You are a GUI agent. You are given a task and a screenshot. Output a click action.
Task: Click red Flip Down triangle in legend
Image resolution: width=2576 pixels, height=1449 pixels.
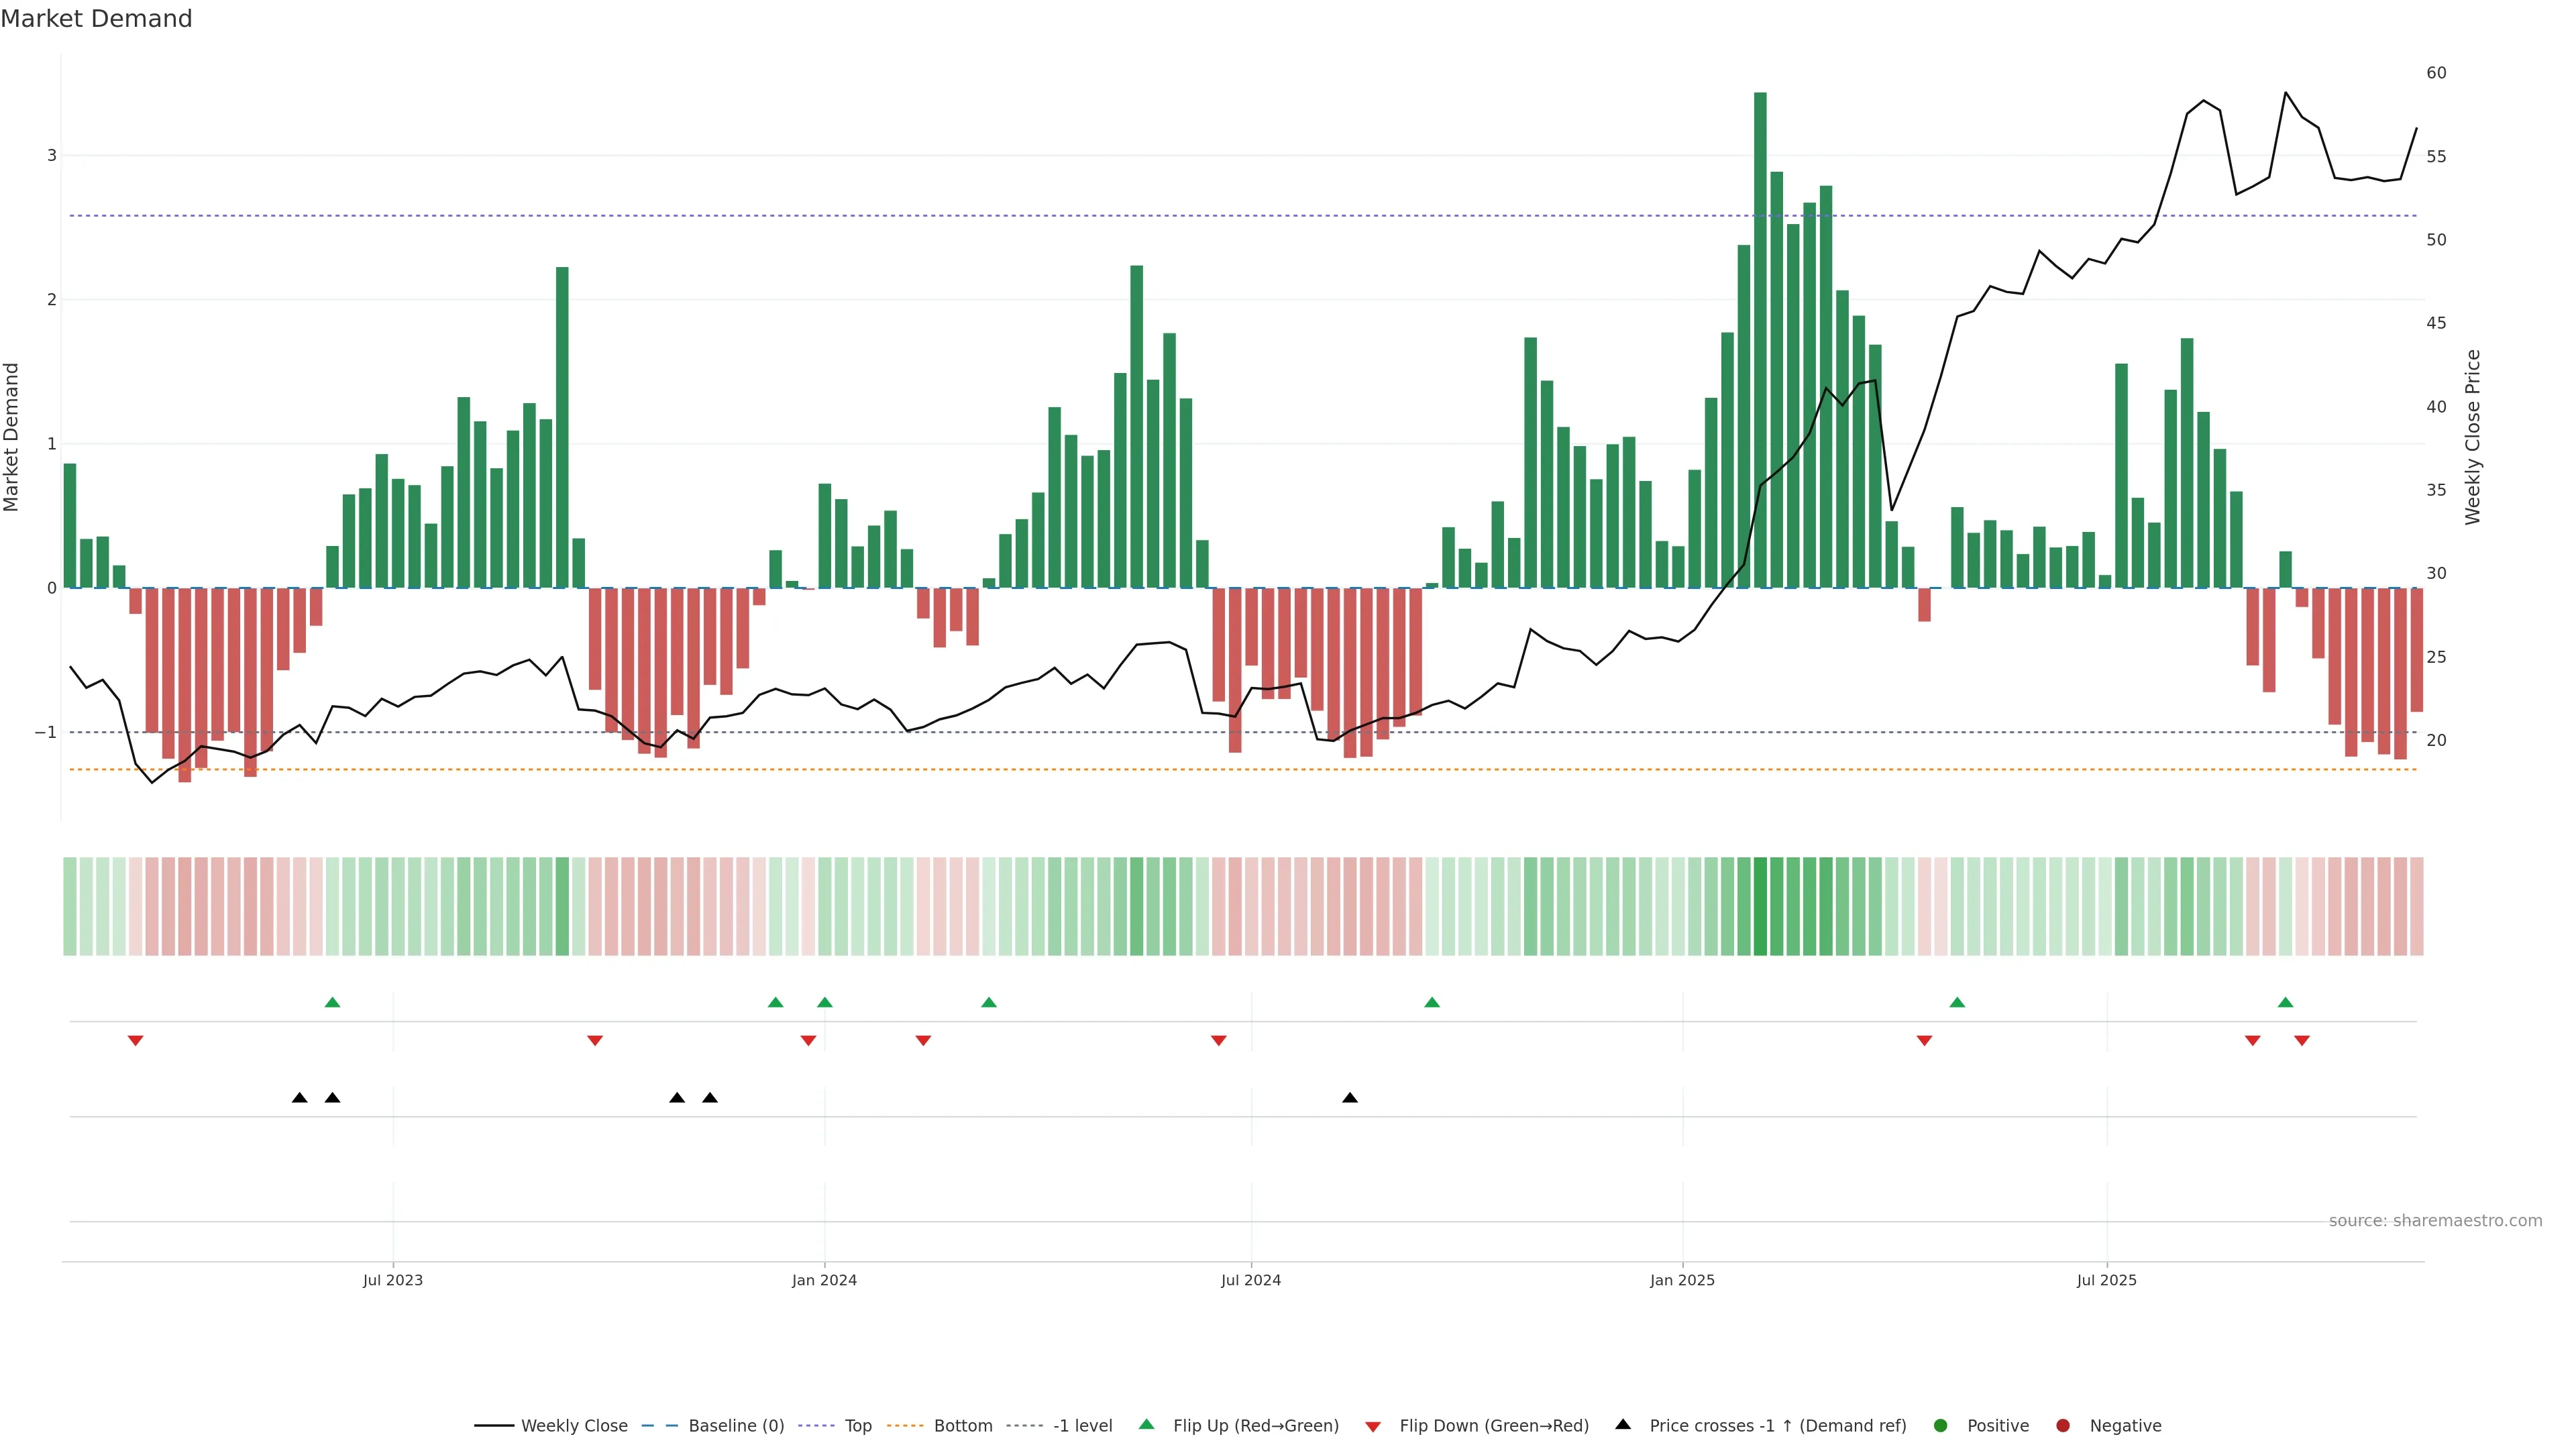(x=1373, y=1427)
